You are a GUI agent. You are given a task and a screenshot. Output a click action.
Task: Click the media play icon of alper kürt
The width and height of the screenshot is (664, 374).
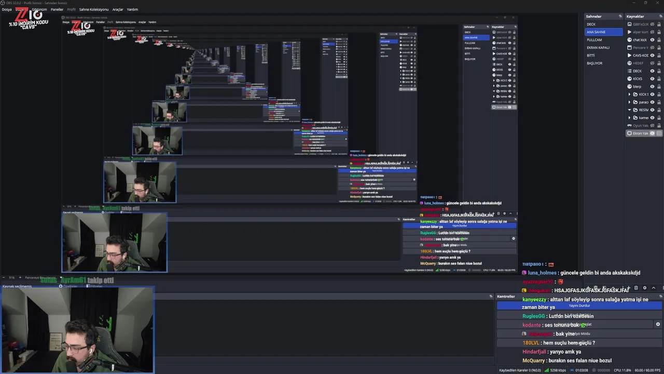click(629, 32)
